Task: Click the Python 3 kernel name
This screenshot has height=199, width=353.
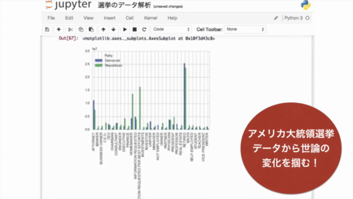Action: coord(293,18)
